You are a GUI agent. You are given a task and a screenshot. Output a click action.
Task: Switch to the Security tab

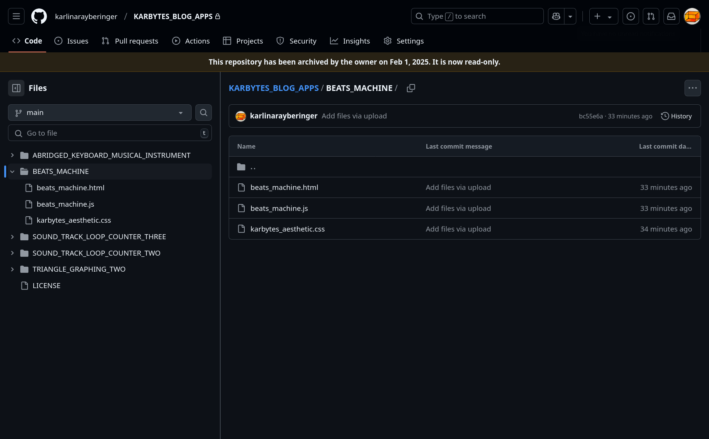pyautogui.click(x=296, y=41)
